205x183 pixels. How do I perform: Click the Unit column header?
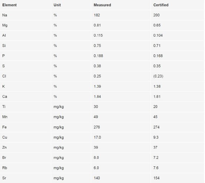tap(57, 5)
